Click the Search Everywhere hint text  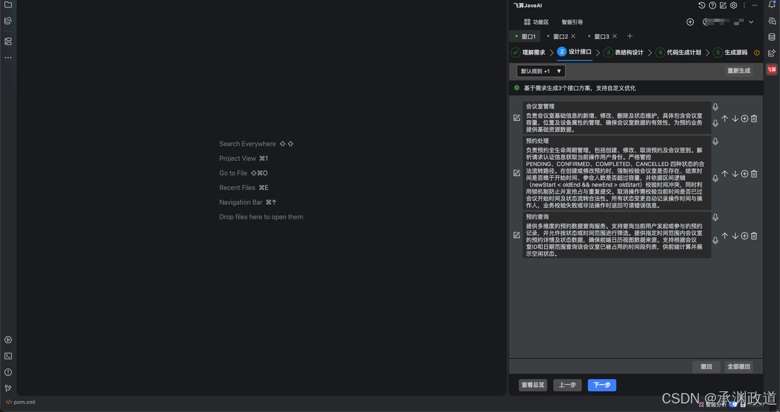coord(247,144)
